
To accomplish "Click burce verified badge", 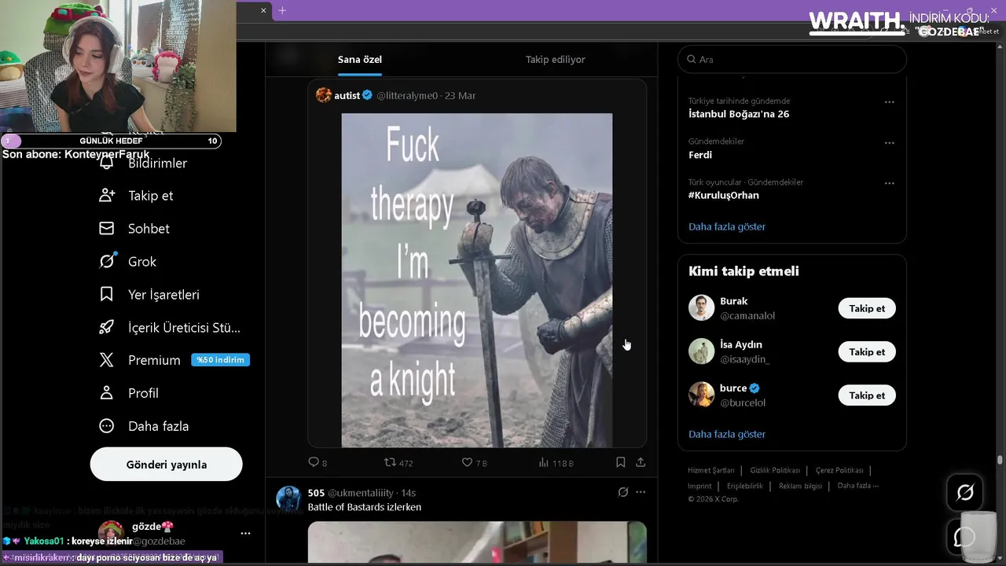I will point(754,388).
